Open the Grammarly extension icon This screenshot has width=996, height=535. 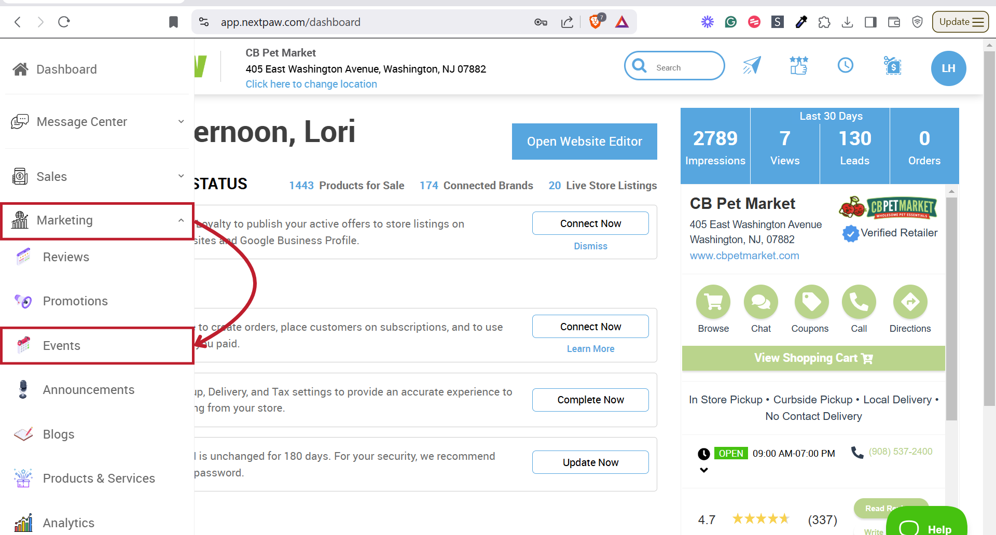click(730, 22)
